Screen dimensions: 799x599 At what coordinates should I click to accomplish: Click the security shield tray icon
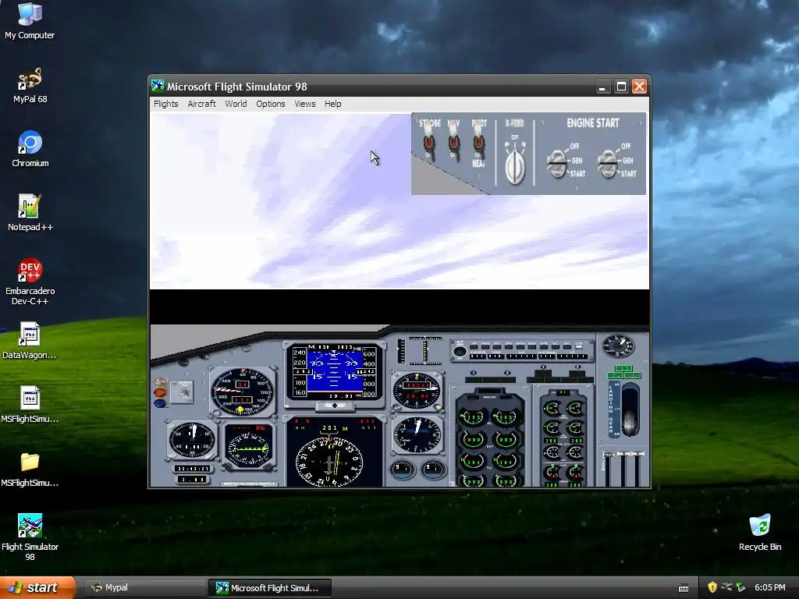click(712, 587)
